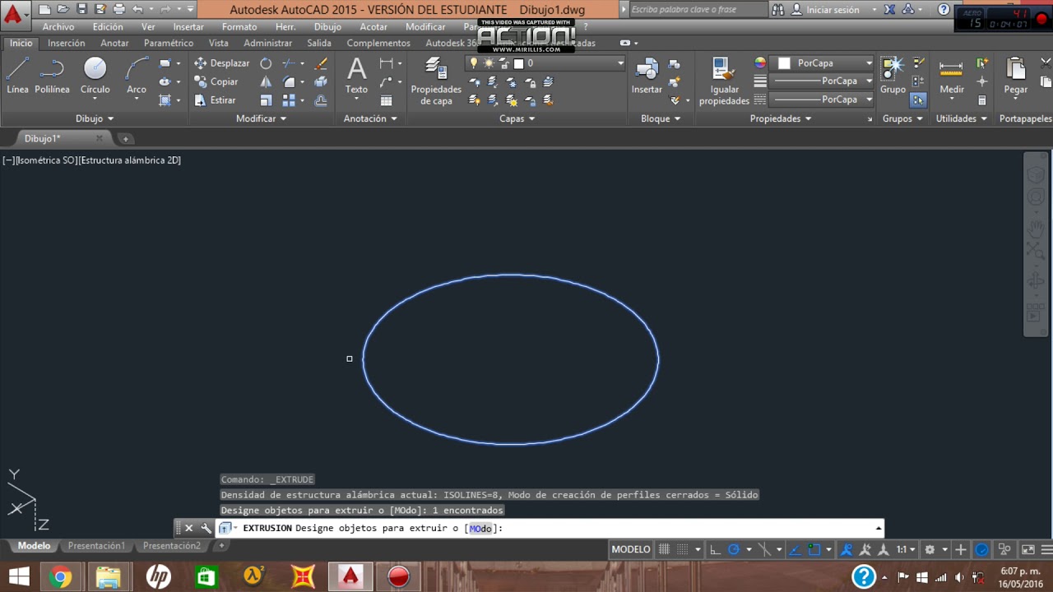This screenshot has height=592, width=1053.
Task: Switch to the Inserción ribbon tab
Action: coord(67,43)
